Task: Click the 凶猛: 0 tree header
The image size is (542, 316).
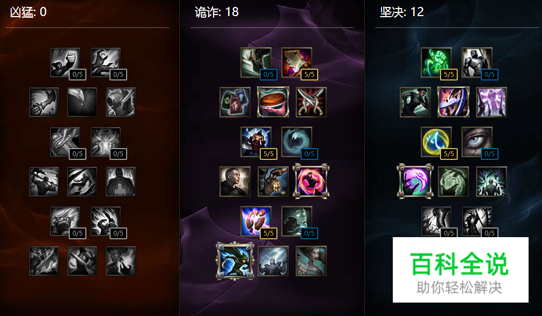Action: (x=28, y=12)
